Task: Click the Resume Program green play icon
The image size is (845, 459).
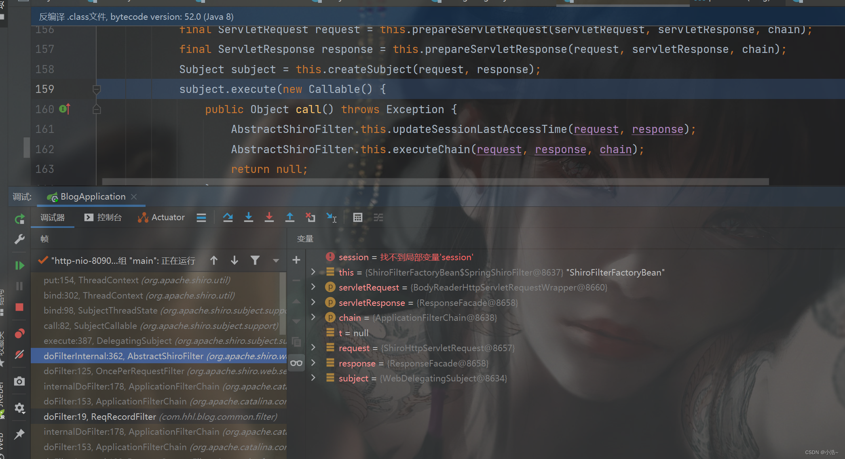Action: click(x=19, y=265)
